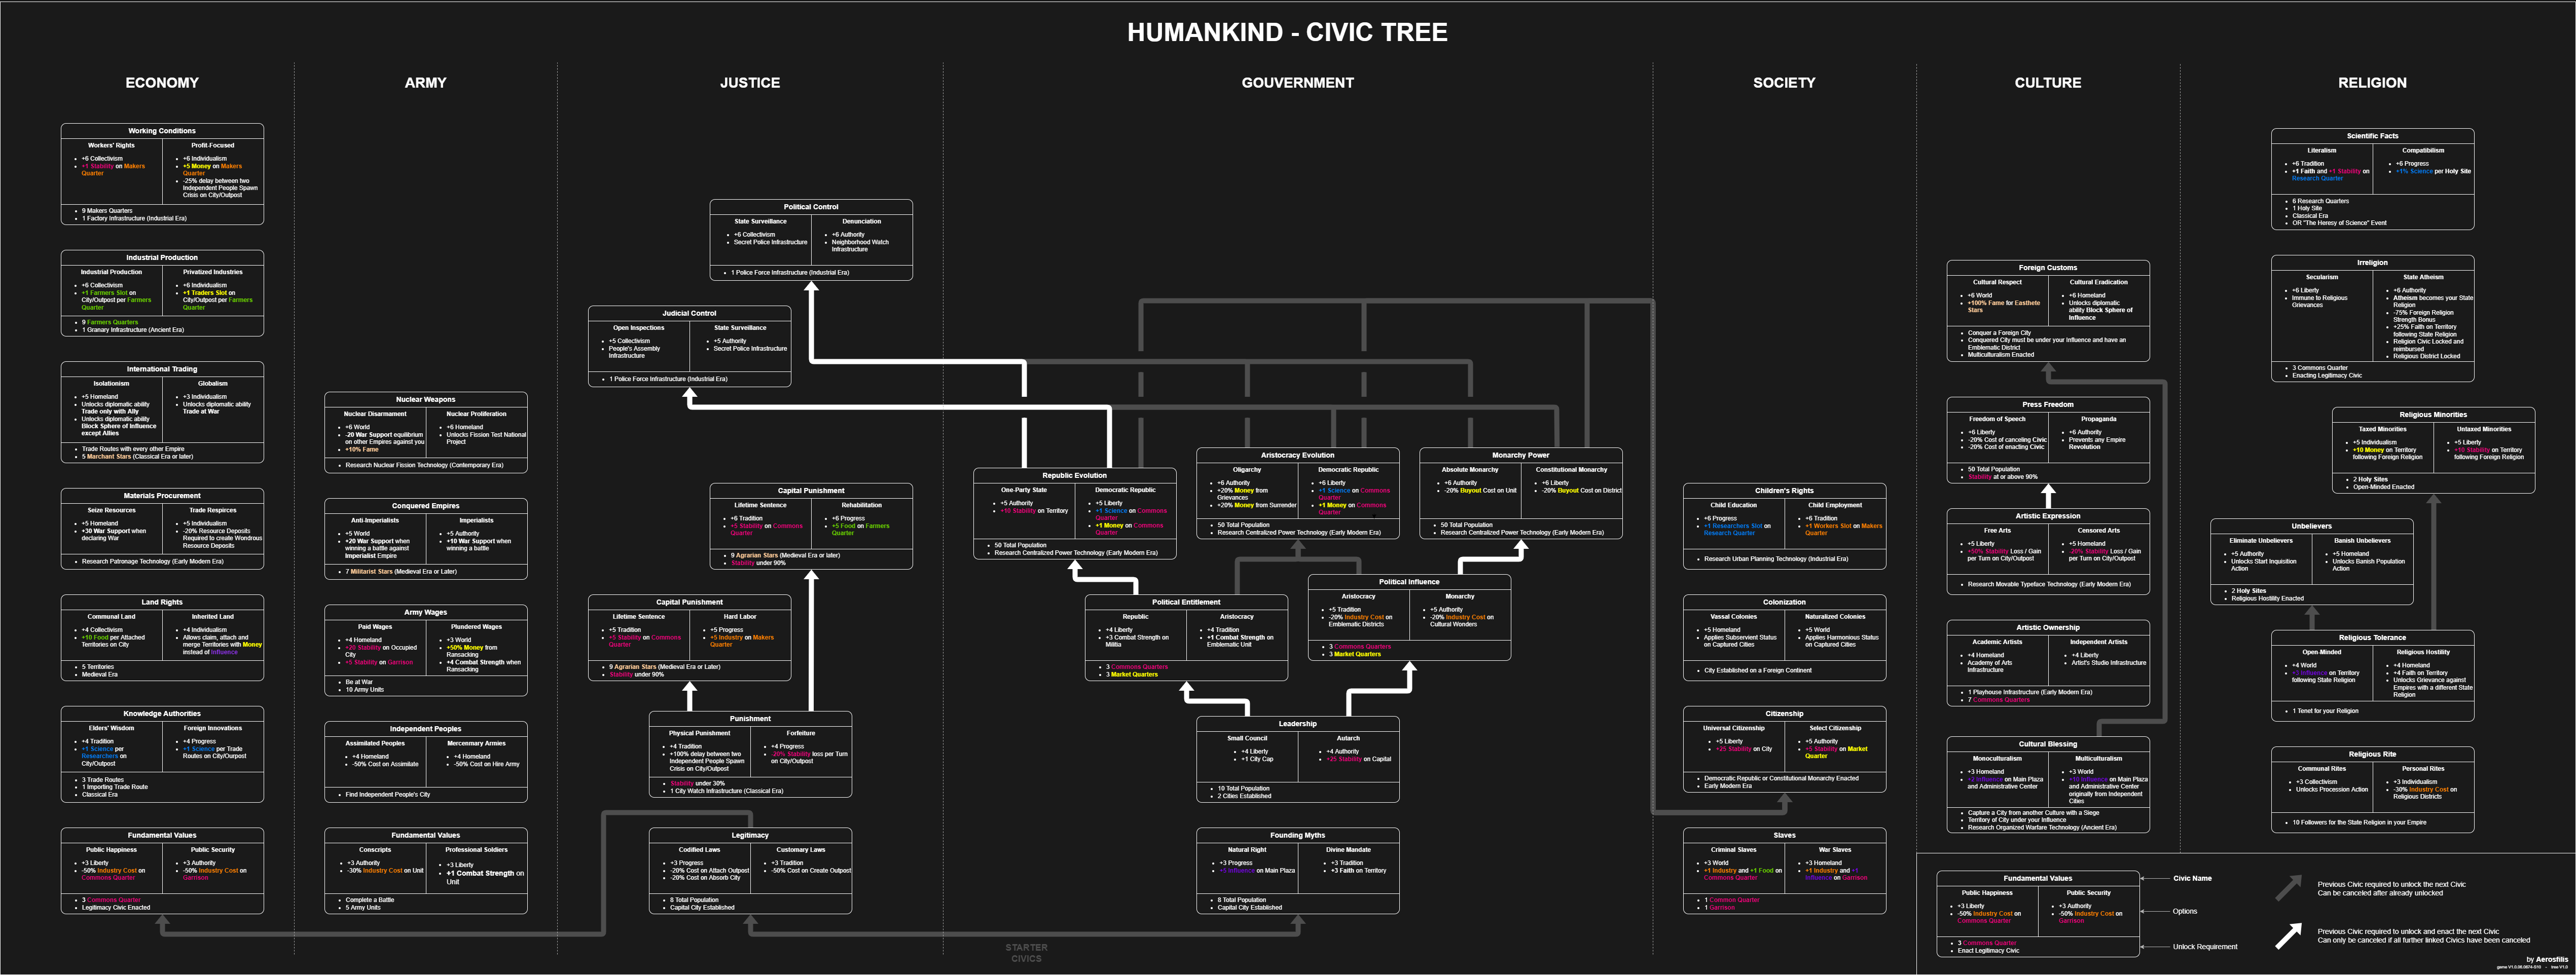2576x975 pixels.
Task: Click the Aerosfilis author credit
Action: coord(2551,959)
